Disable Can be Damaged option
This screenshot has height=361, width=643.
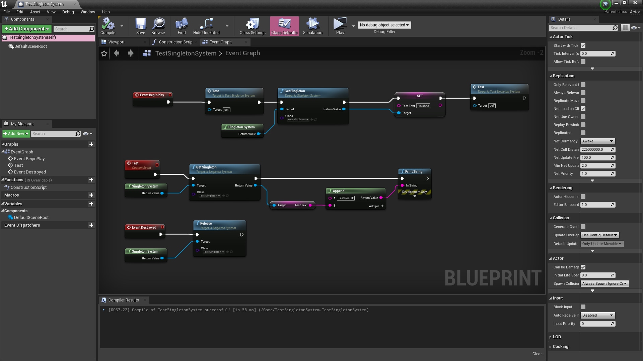click(x=583, y=267)
